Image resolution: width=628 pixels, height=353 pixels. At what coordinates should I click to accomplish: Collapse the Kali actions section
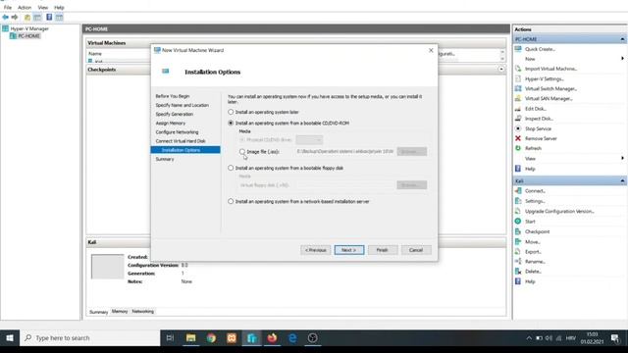(x=622, y=180)
